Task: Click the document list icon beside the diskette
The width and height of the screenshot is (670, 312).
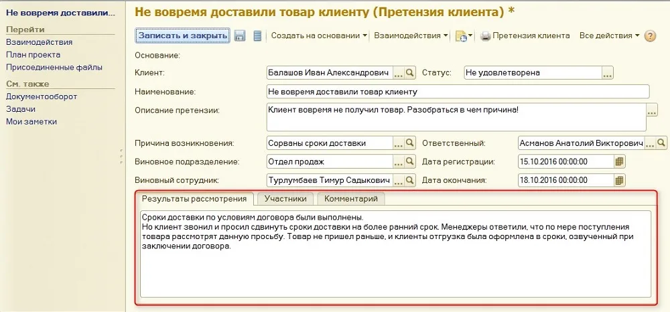Action: coord(257,36)
